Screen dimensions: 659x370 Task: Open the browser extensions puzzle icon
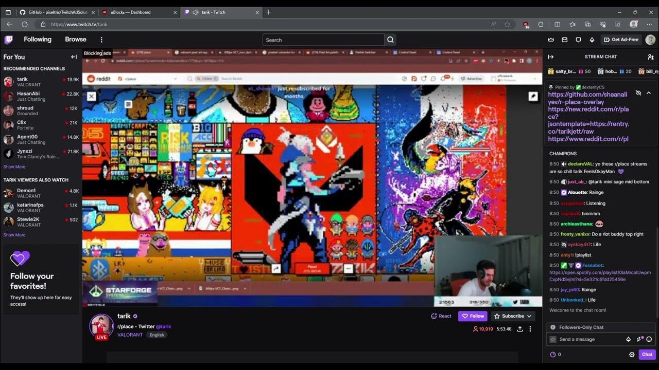pos(541,24)
